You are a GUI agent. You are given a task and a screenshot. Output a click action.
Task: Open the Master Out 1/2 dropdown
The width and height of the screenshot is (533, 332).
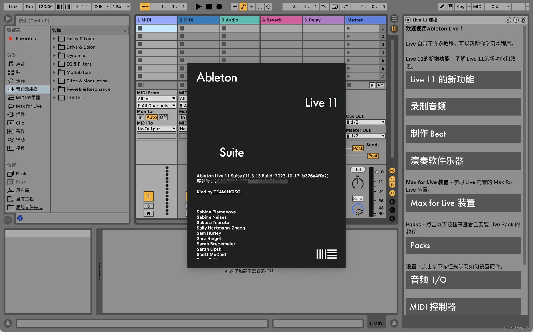pos(366,136)
